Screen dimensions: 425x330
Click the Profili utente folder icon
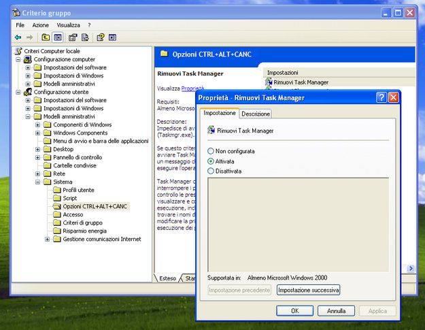[x=57, y=190]
